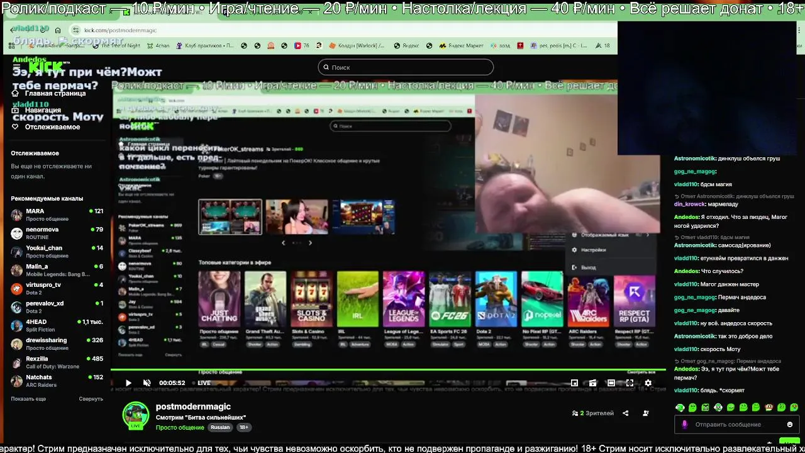This screenshot has width=805, height=453.
Task: Focus the 'Отправить сообщение' chat input
Action: point(737,424)
